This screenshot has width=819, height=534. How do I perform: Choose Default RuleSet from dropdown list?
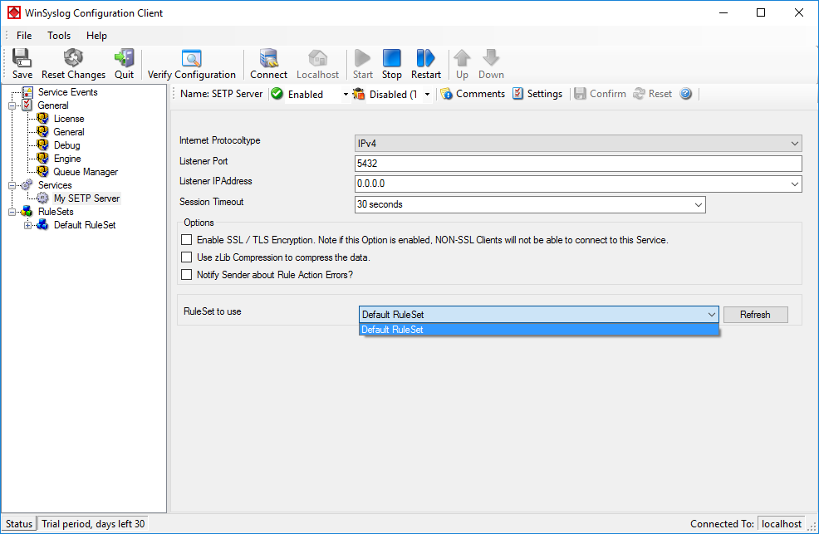click(538, 330)
